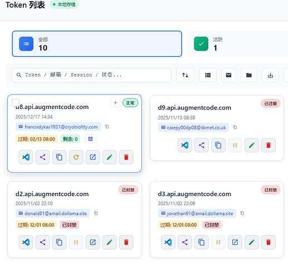The image size is (288, 278).
Task: Edit the d9.api.augmentcode.com token
Action: 252,145
